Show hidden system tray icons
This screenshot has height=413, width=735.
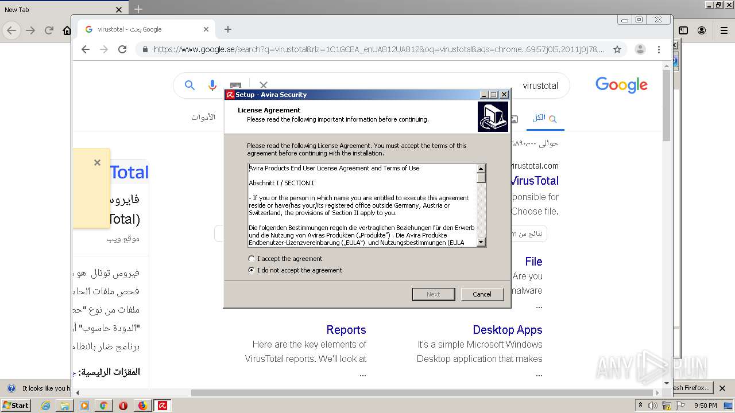coord(640,406)
